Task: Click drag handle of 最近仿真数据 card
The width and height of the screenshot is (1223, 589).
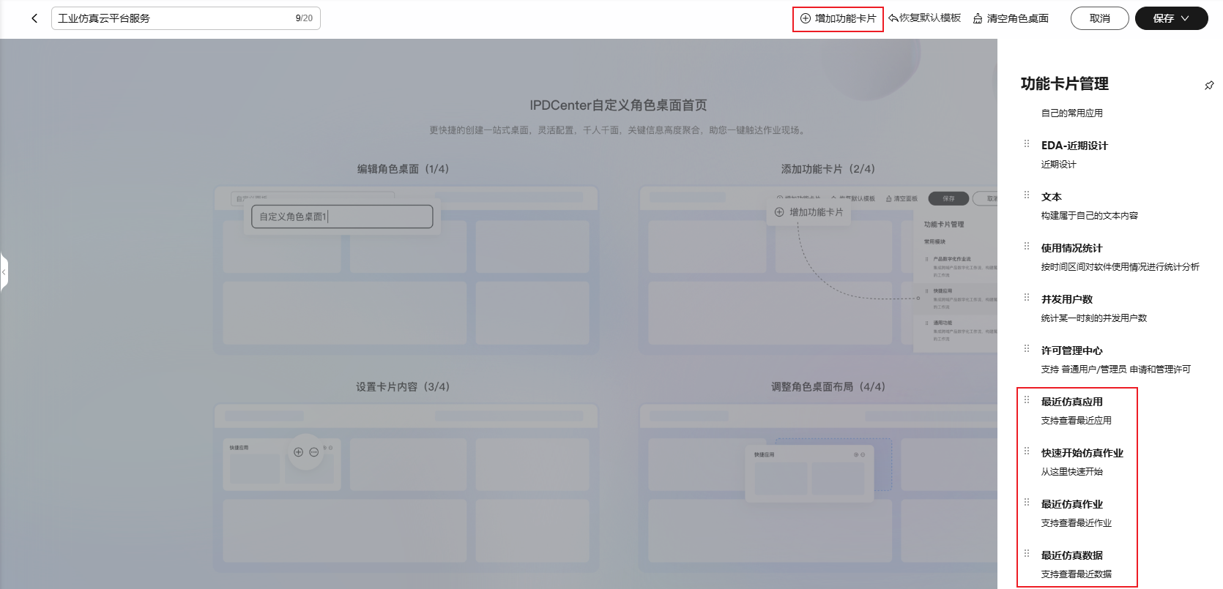Action: tap(1027, 554)
